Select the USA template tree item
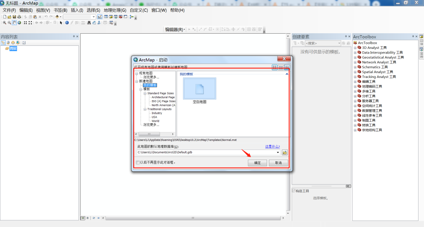This screenshot has height=227, width=424. [154, 117]
